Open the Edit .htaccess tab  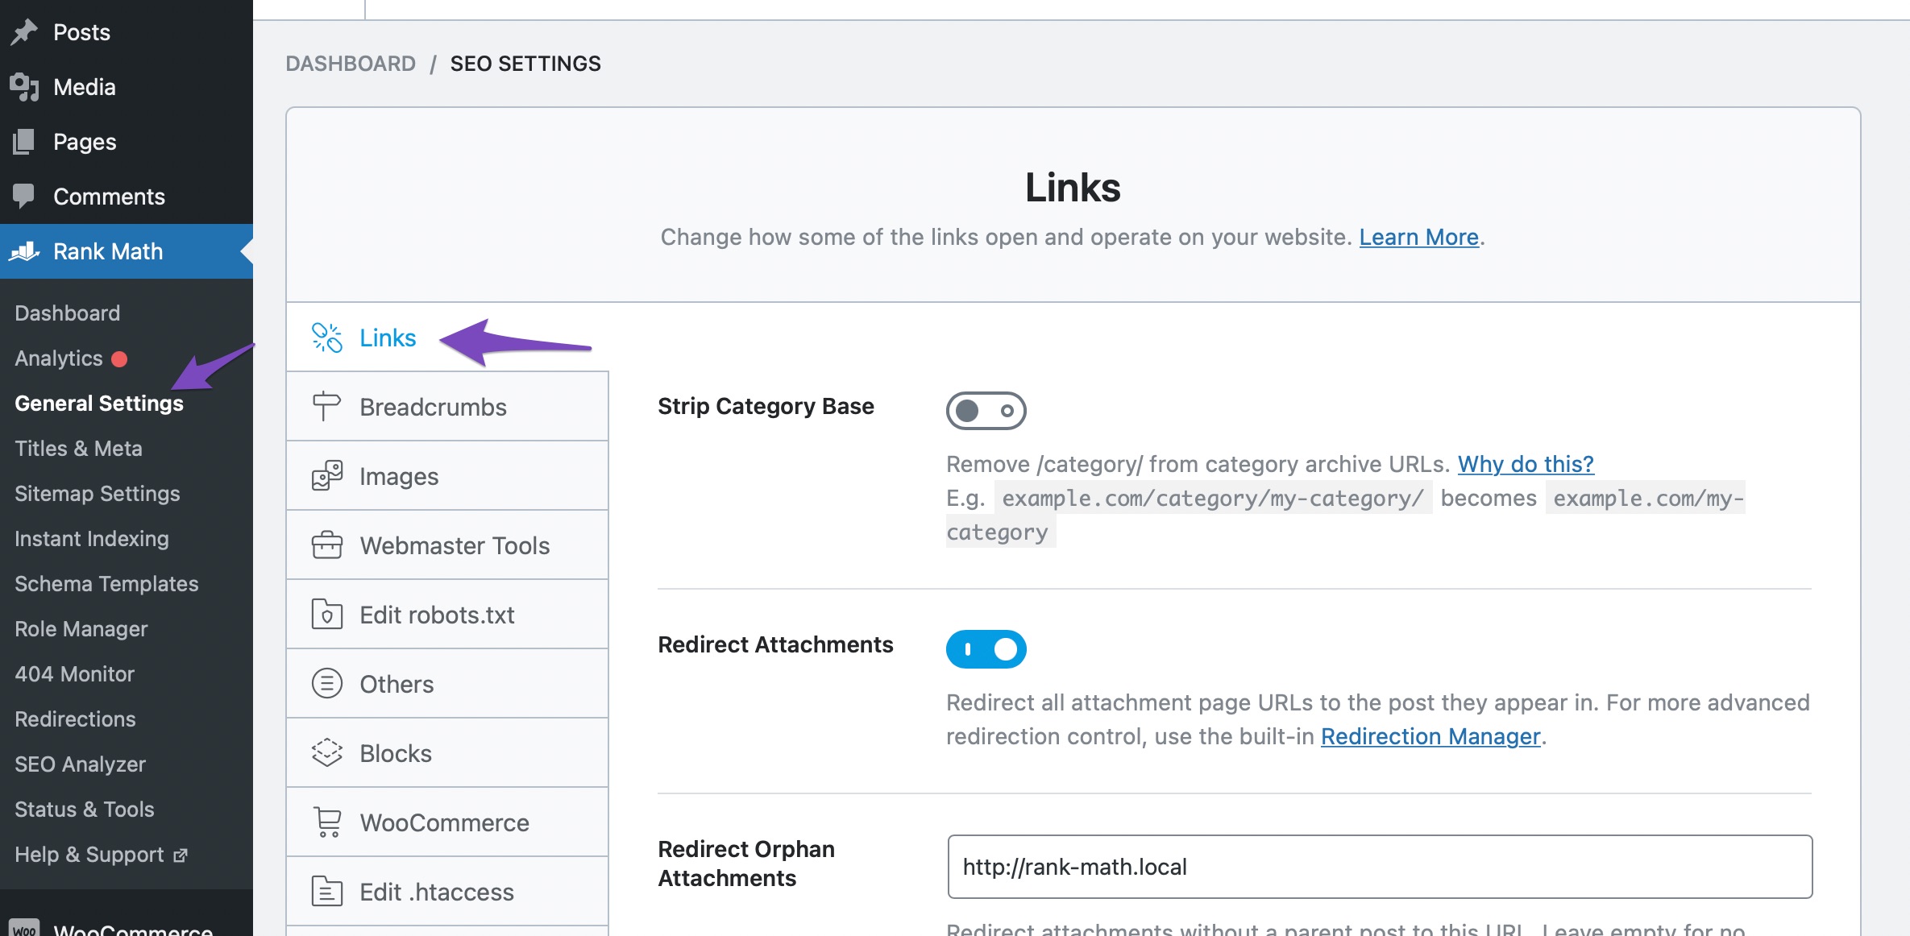(447, 892)
